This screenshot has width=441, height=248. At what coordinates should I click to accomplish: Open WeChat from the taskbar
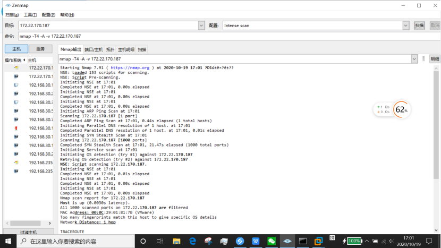[x=272, y=241]
